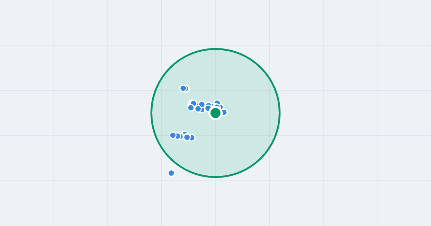
Task: Click the empty map area right of the circle
Action: pyautogui.click(x=341, y=113)
